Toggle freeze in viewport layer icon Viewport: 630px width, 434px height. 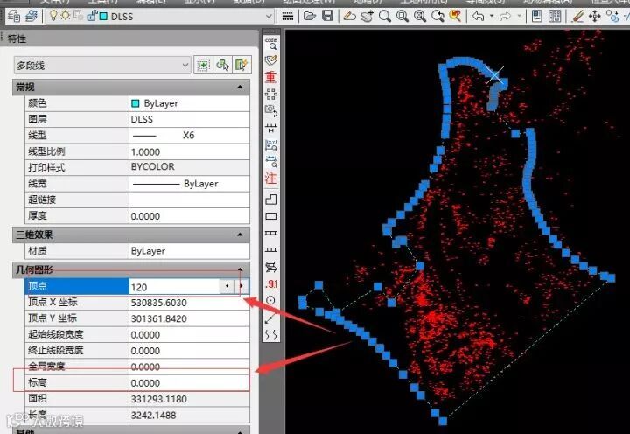pyautogui.click(x=79, y=16)
